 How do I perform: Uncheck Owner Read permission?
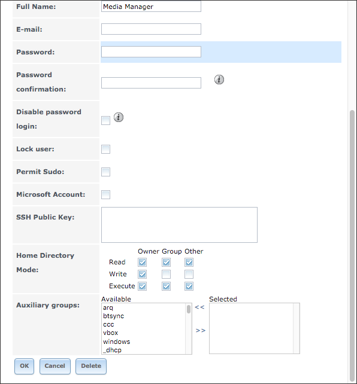click(142, 263)
